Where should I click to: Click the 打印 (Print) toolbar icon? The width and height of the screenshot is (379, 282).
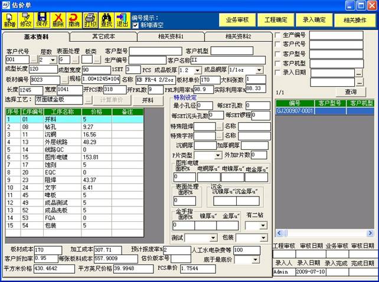tap(90, 21)
